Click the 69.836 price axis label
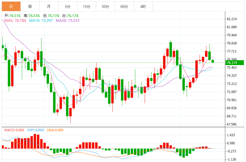This screenshot has width=246, height=162. [232, 108]
